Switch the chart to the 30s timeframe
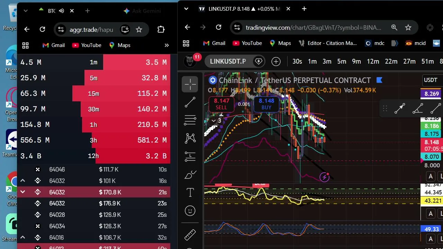Screen dimensions: 443x249 click(297, 62)
